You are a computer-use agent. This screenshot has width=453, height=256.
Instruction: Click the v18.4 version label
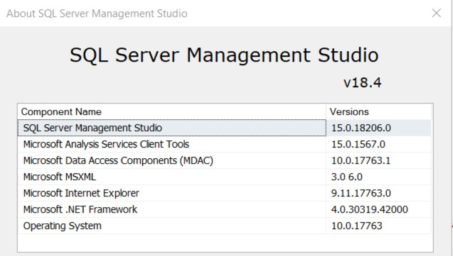coord(362,83)
